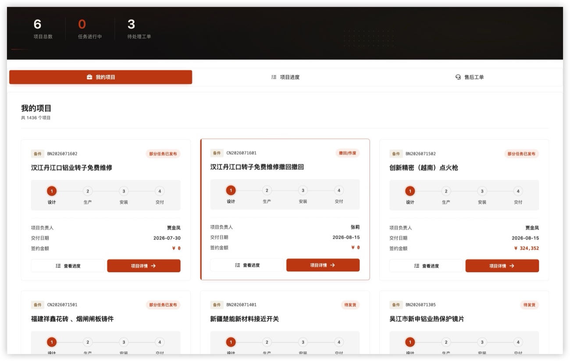
Task: Click project number BN2026071401
Action: click(x=242, y=304)
